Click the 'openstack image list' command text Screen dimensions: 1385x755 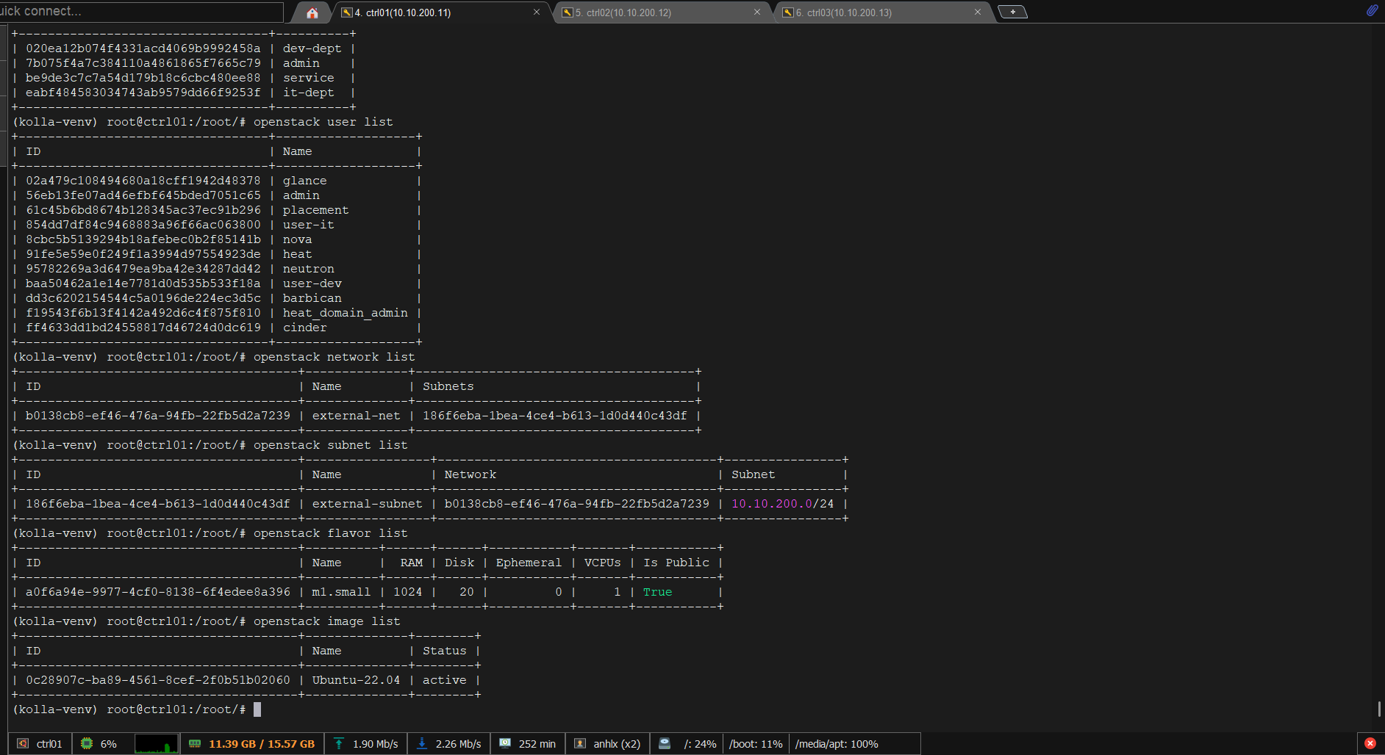[x=327, y=621]
